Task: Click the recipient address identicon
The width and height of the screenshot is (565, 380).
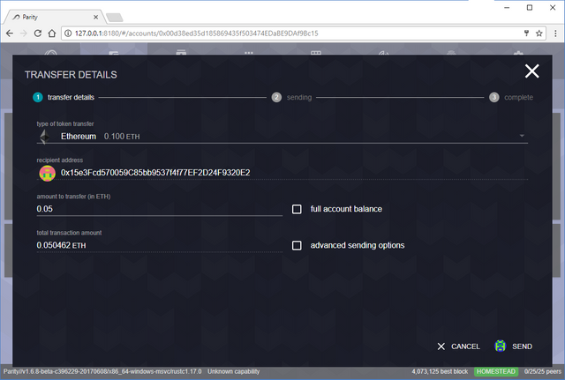Action: (47, 173)
